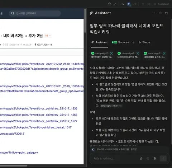
Task: Open the cr_pointdraw_251017_1536 link
Action: (38, 108)
